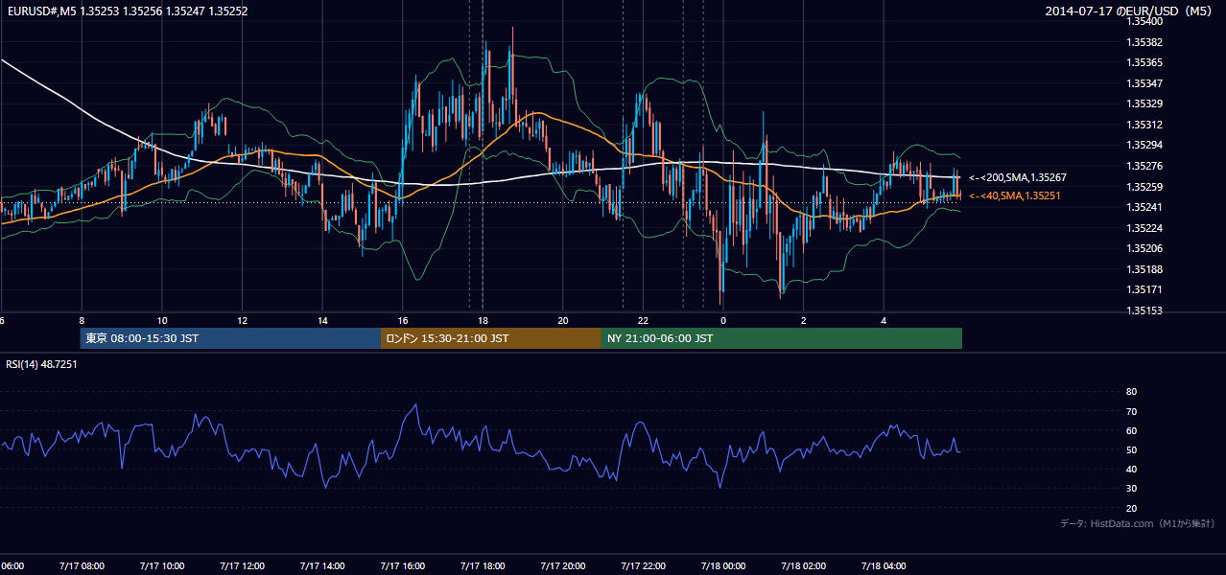The image size is (1226, 575).
Task: Click the 7/18 04:00 time axis label
Action: [884, 566]
